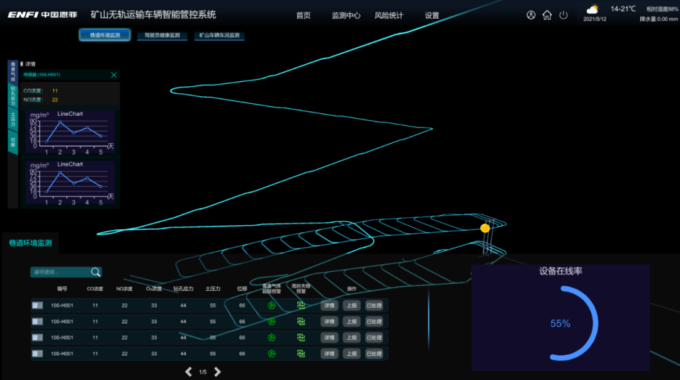Select the 钻孔应力 side tab
This screenshot has width=680, height=380.
click(x=13, y=97)
